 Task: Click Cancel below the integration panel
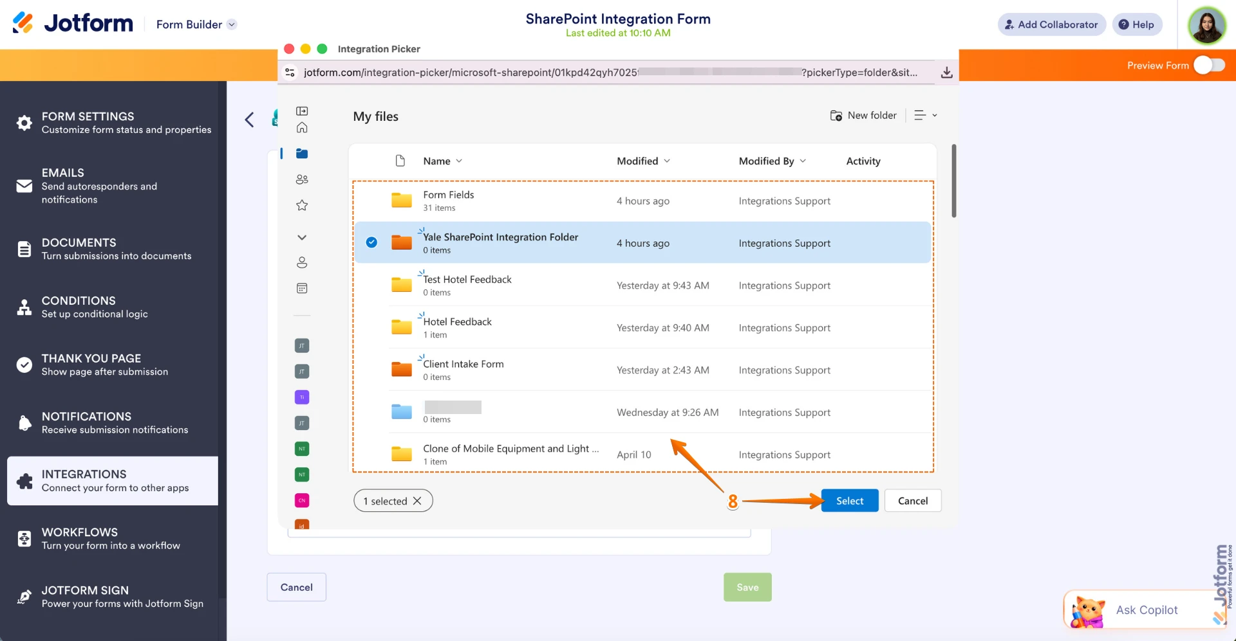coord(296,587)
